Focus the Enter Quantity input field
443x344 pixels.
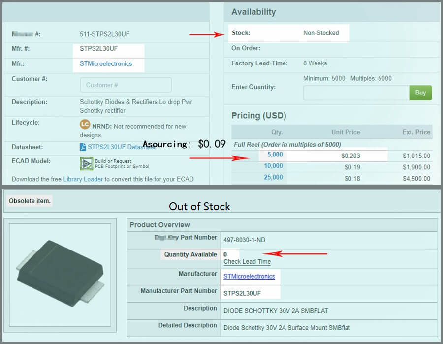(x=356, y=93)
